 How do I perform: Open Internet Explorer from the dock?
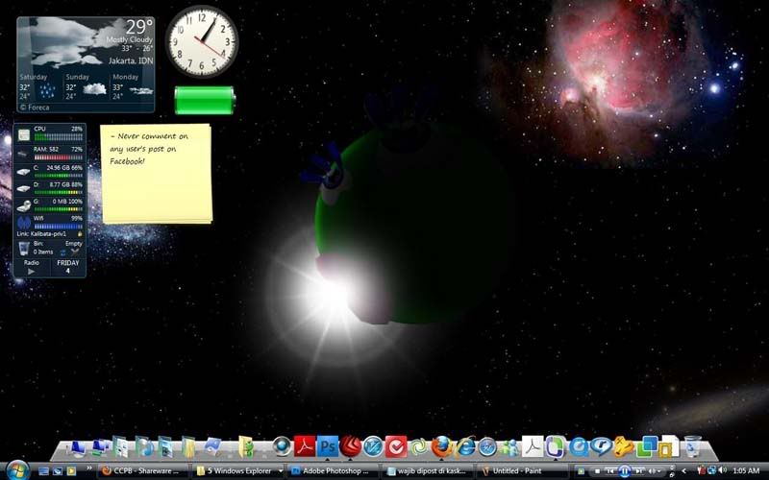(x=464, y=446)
